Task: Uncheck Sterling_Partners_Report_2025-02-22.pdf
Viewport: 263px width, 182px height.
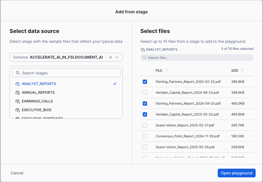Action: (x=145, y=81)
